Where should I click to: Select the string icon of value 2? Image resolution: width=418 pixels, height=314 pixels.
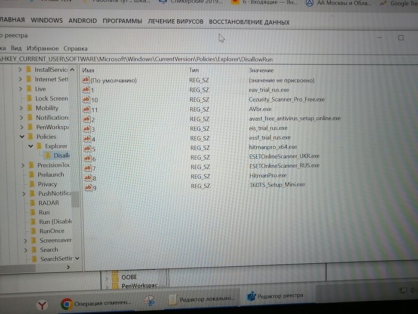point(87,119)
